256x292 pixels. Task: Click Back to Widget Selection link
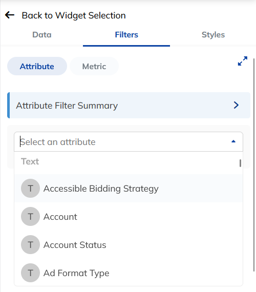click(x=74, y=15)
